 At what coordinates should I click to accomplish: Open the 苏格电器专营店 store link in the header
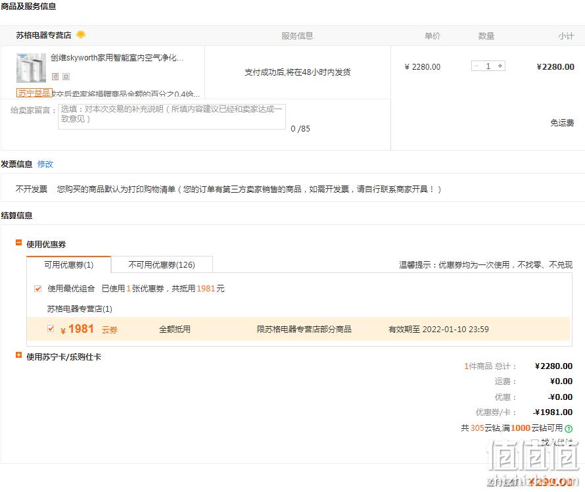point(43,36)
